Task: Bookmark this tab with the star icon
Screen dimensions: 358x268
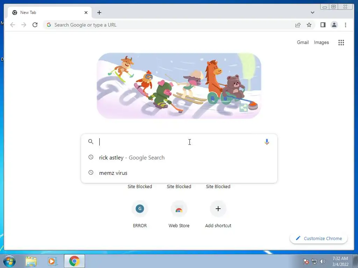Action: [x=309, y=25]
